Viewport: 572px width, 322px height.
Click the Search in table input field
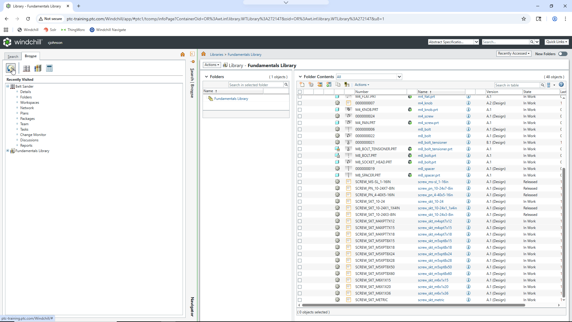517,85
